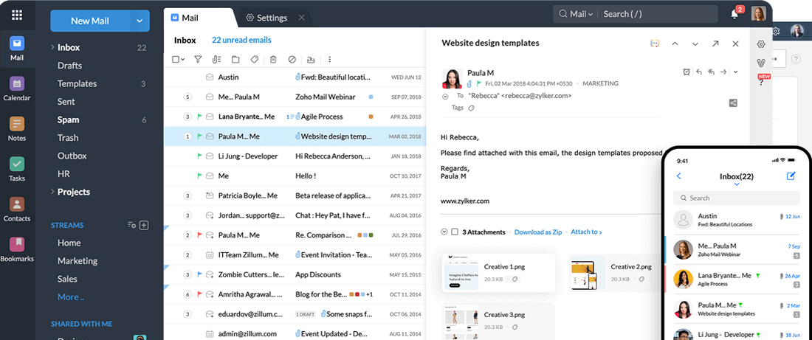Open the Tasks app in sidebar
The width and height of the screenshot is (812, 340).
click(x=16, y=170)
